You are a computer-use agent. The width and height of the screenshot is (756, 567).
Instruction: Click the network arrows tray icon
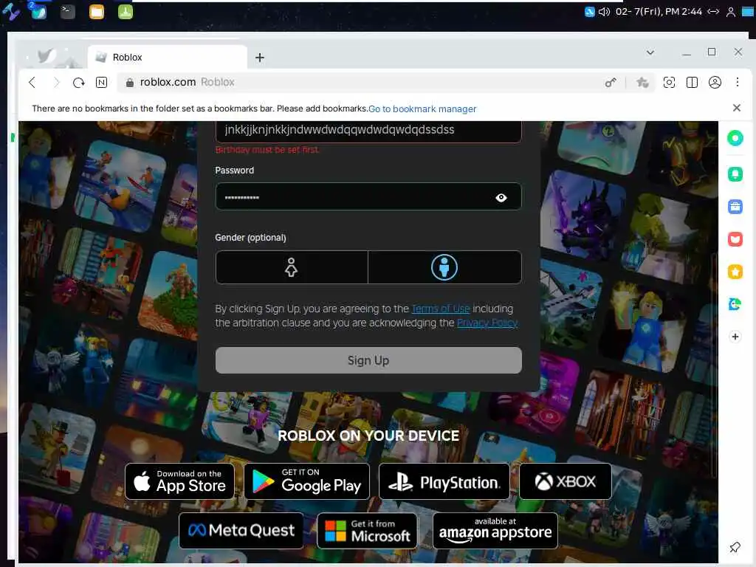click(x=714, y=12)
